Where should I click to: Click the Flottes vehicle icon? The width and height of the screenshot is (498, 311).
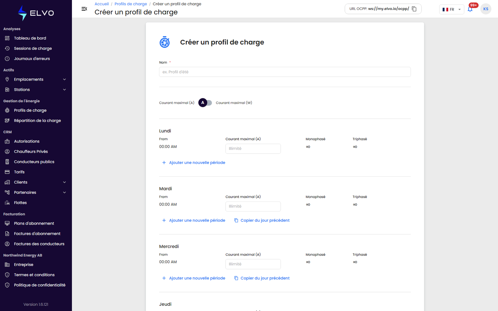pyautogui.click(x=7, y=203)
